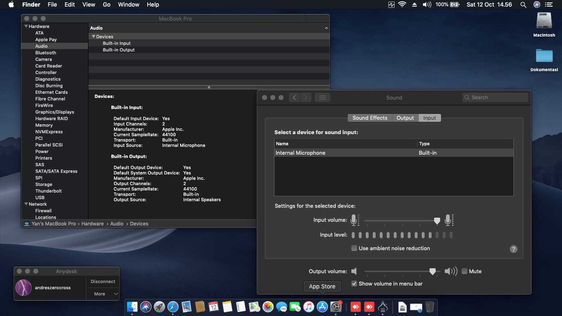
Task: Open the Wi-Fi menu bar icon
Action: [x=402, y=5]
